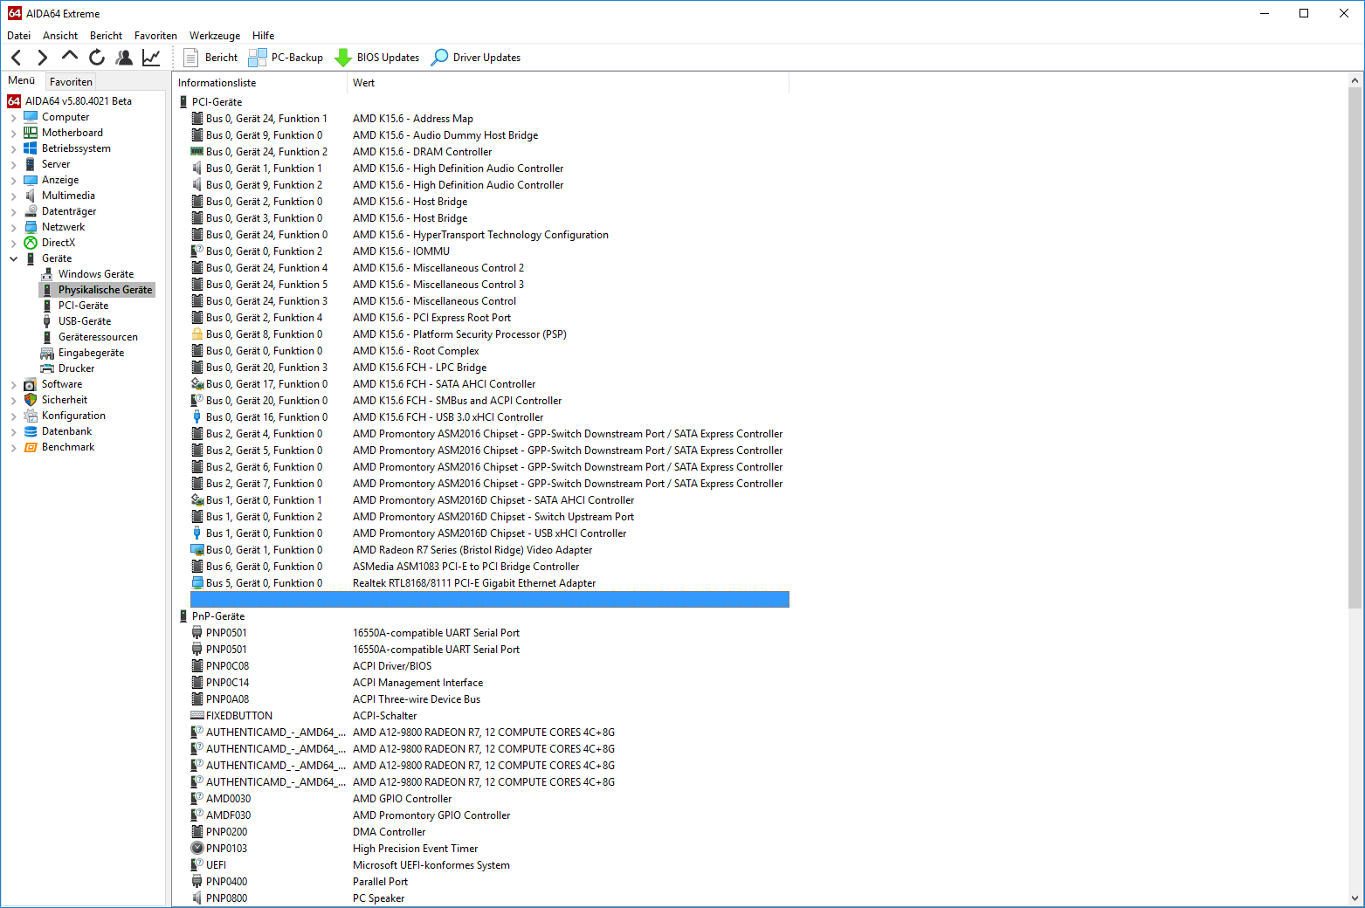This screenshot has height=908, width=1365.
Task: Click the Wert column header
Action: point(364,83)
